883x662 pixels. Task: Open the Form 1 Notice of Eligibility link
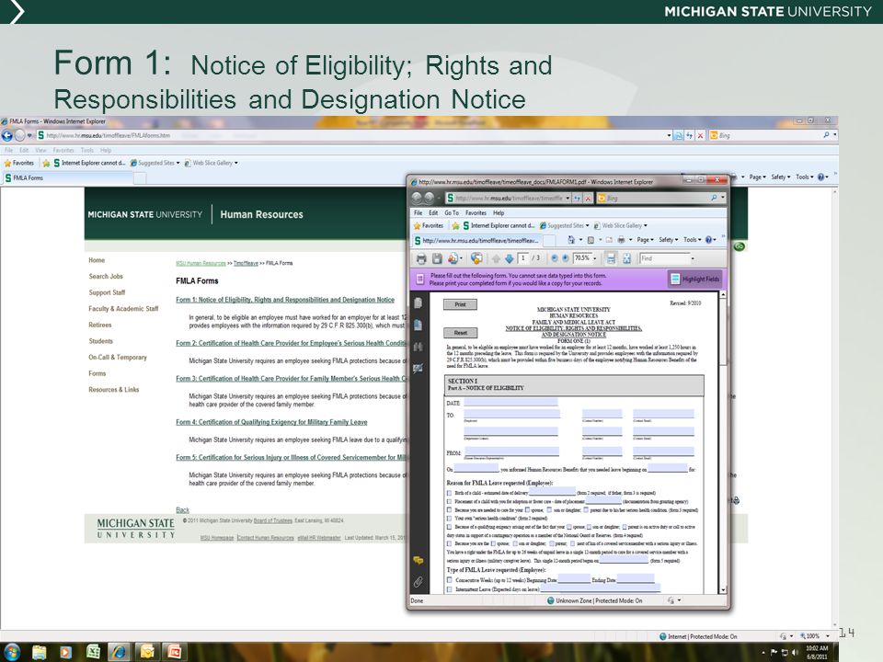285,300
